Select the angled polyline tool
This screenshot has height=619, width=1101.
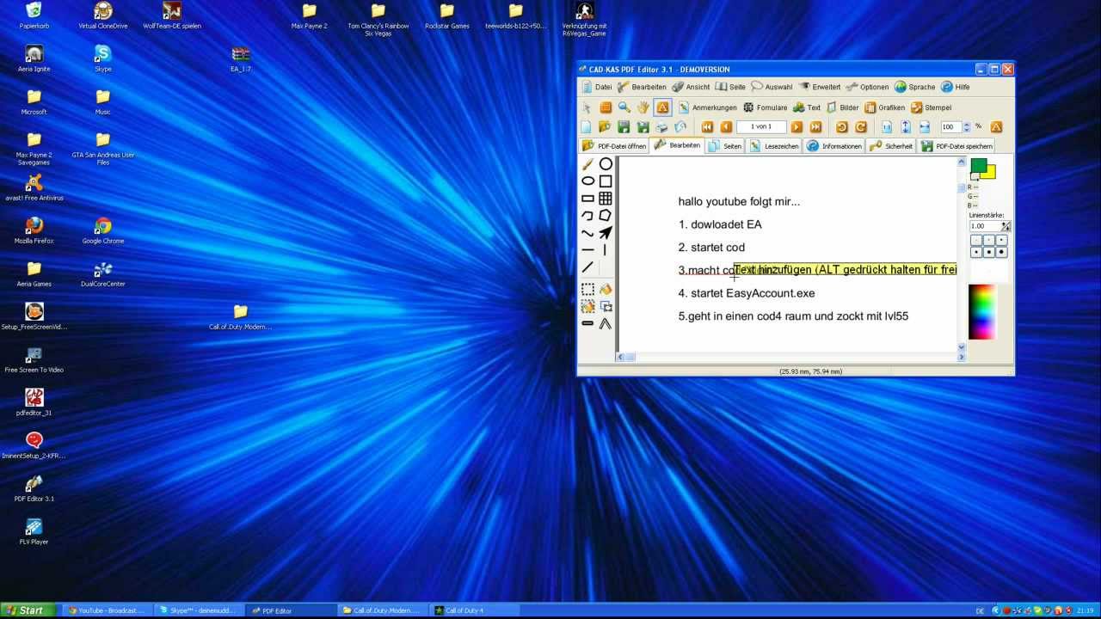[606, 324]
